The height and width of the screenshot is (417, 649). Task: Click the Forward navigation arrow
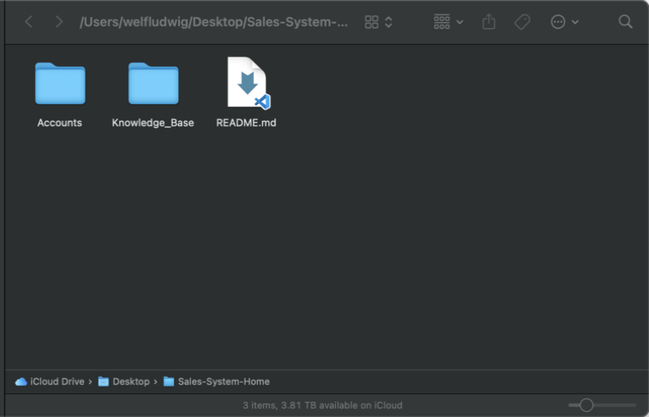(x=59, y=22)
